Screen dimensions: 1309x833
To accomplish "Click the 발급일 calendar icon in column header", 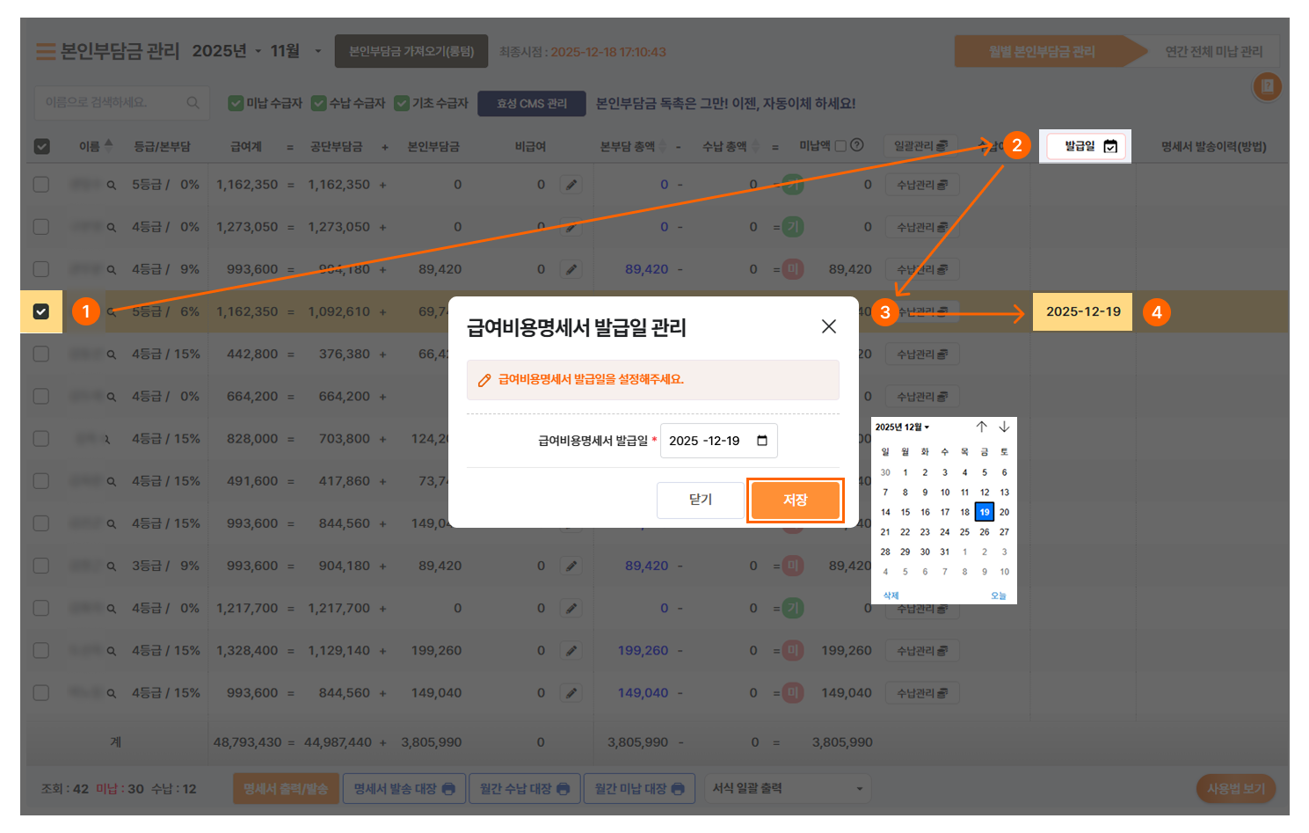I will point(1110,147).
